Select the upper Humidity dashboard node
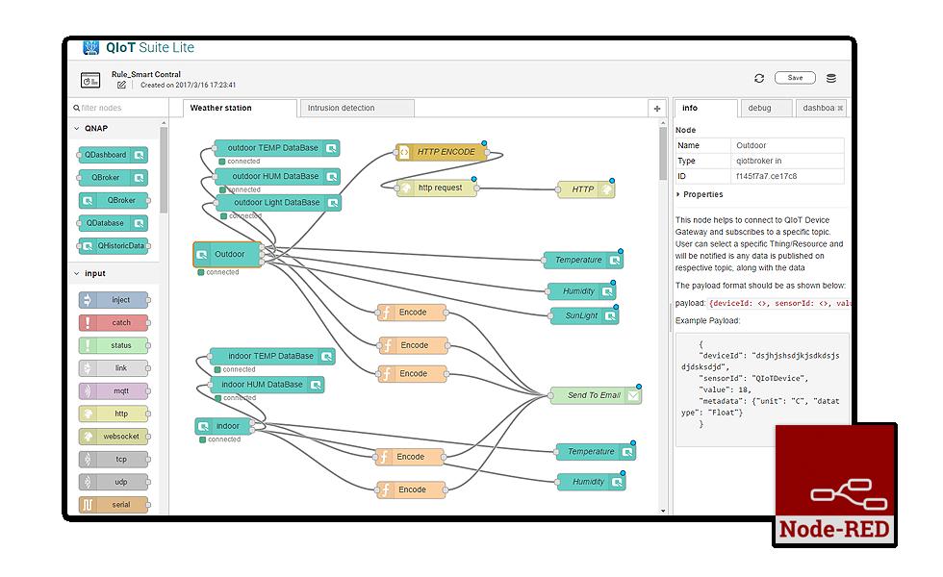This screenshot has width=943, height=577. tap(581, 291)
